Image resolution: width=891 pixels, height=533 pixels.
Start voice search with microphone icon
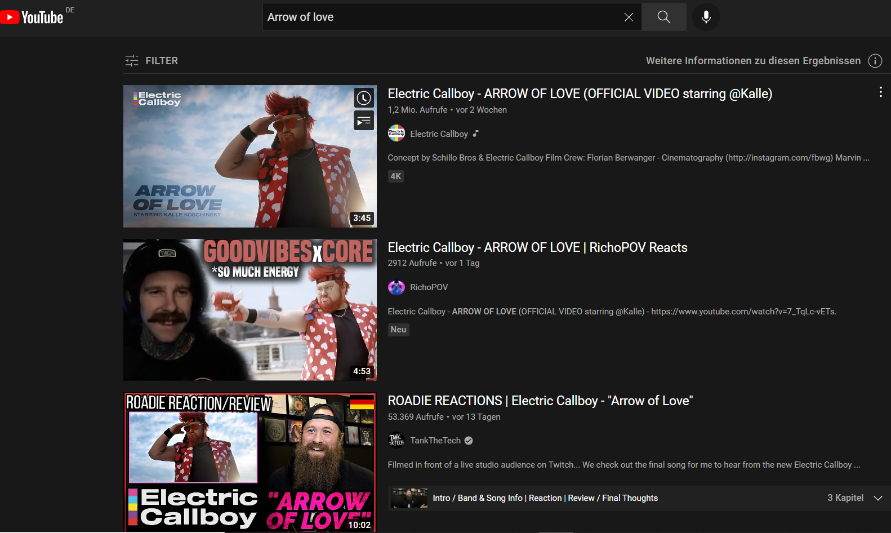[706, 17]
